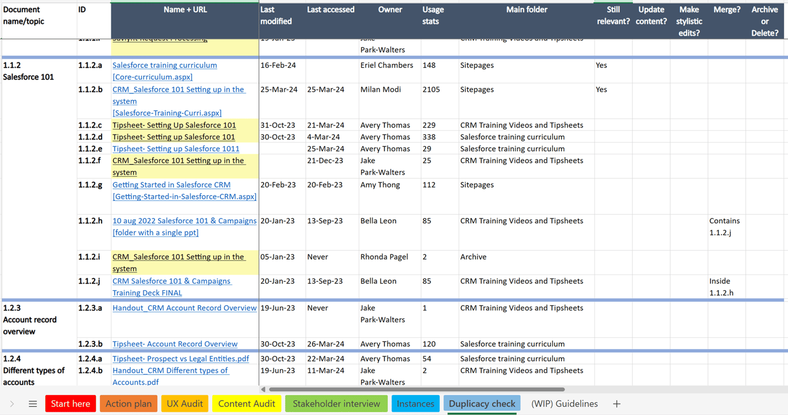This screenshot has height=415, width=788.
Task: Select the Duplicacy check sheet tab
Action: tap(482, 404)
